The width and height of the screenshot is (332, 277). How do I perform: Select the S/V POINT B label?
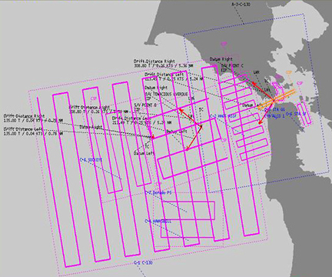tap(145, 105)
